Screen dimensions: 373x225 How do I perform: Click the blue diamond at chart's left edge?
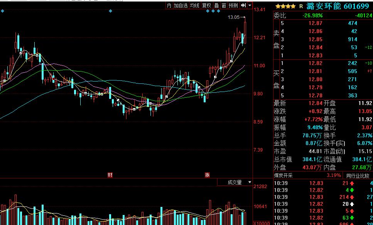click(x=2, y=11)
